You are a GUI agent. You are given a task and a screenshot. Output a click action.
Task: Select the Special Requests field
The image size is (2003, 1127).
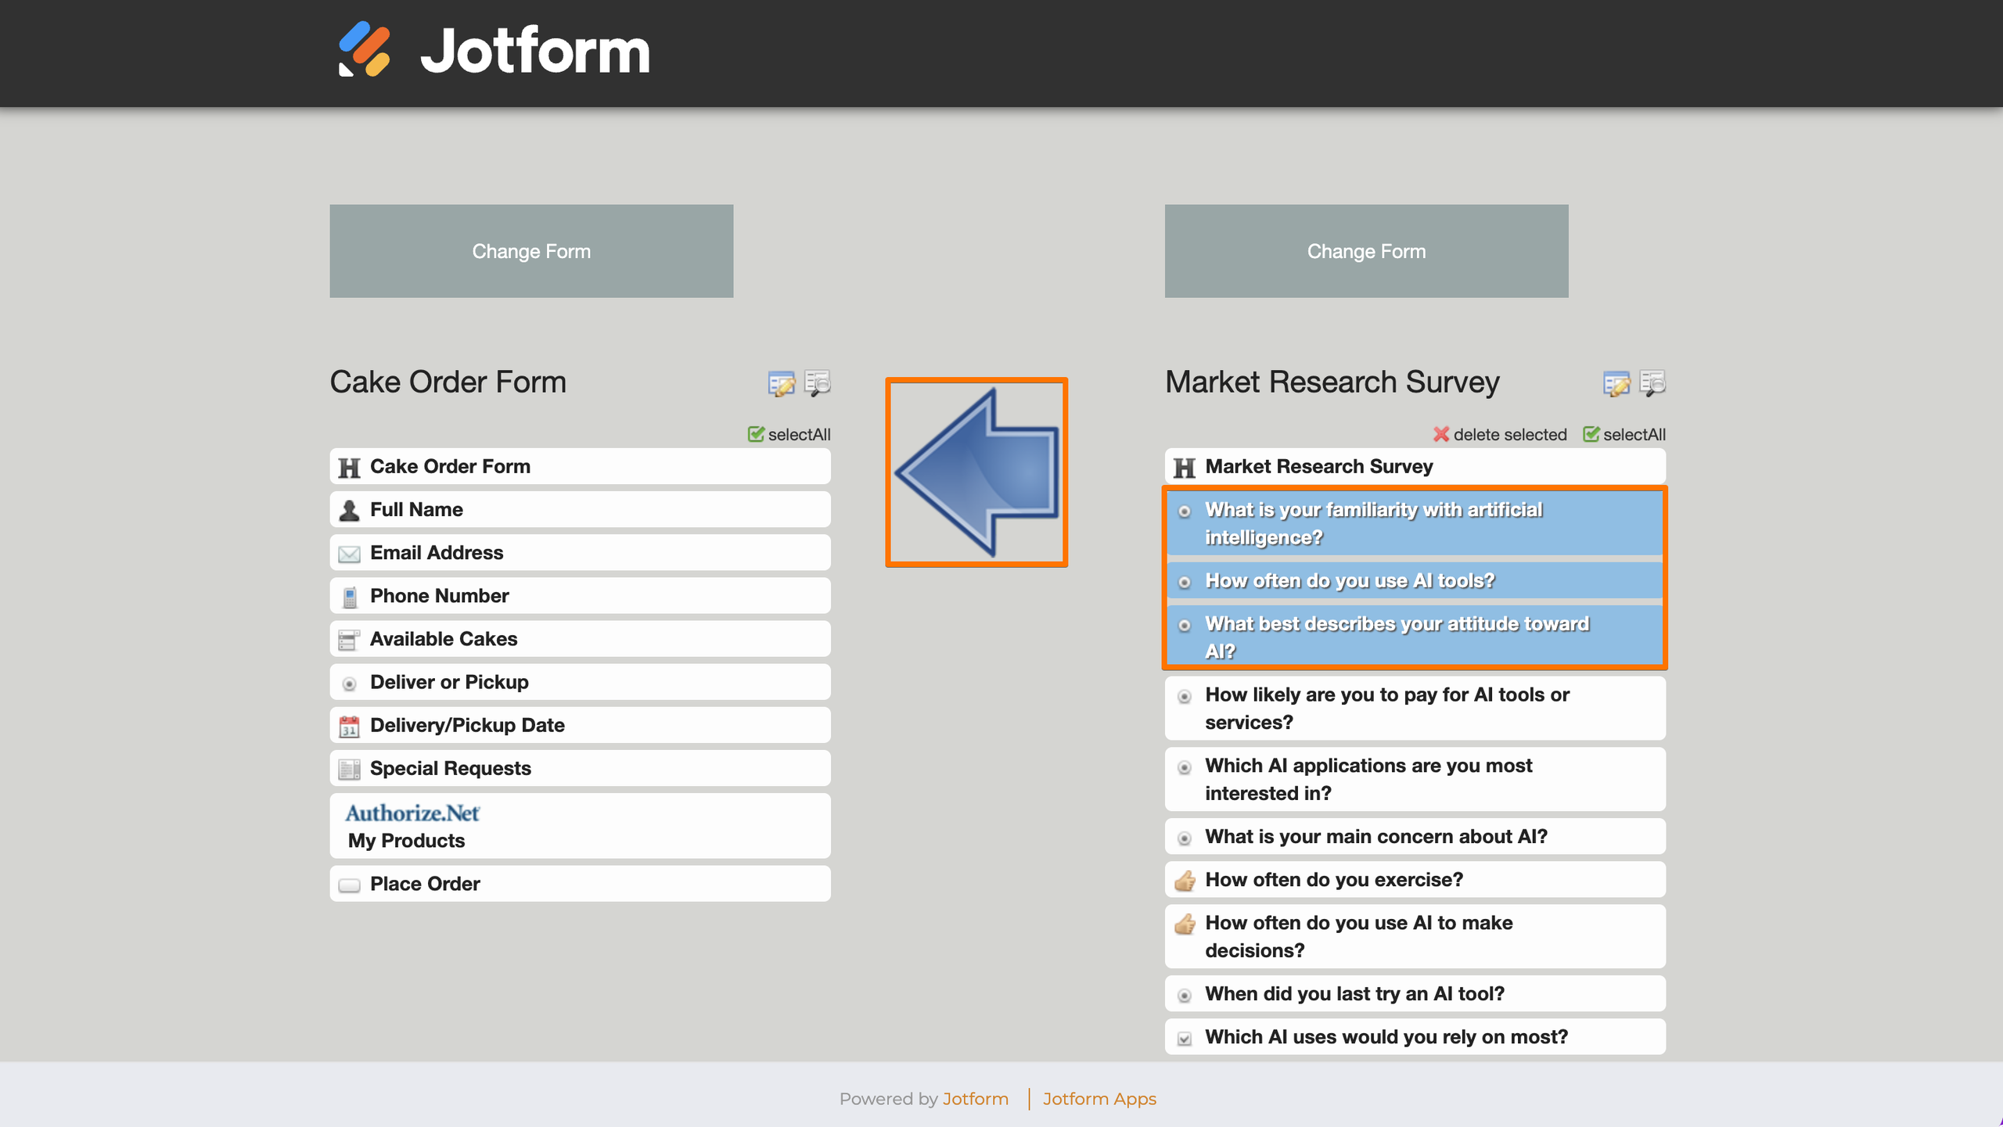click(580, 768)
